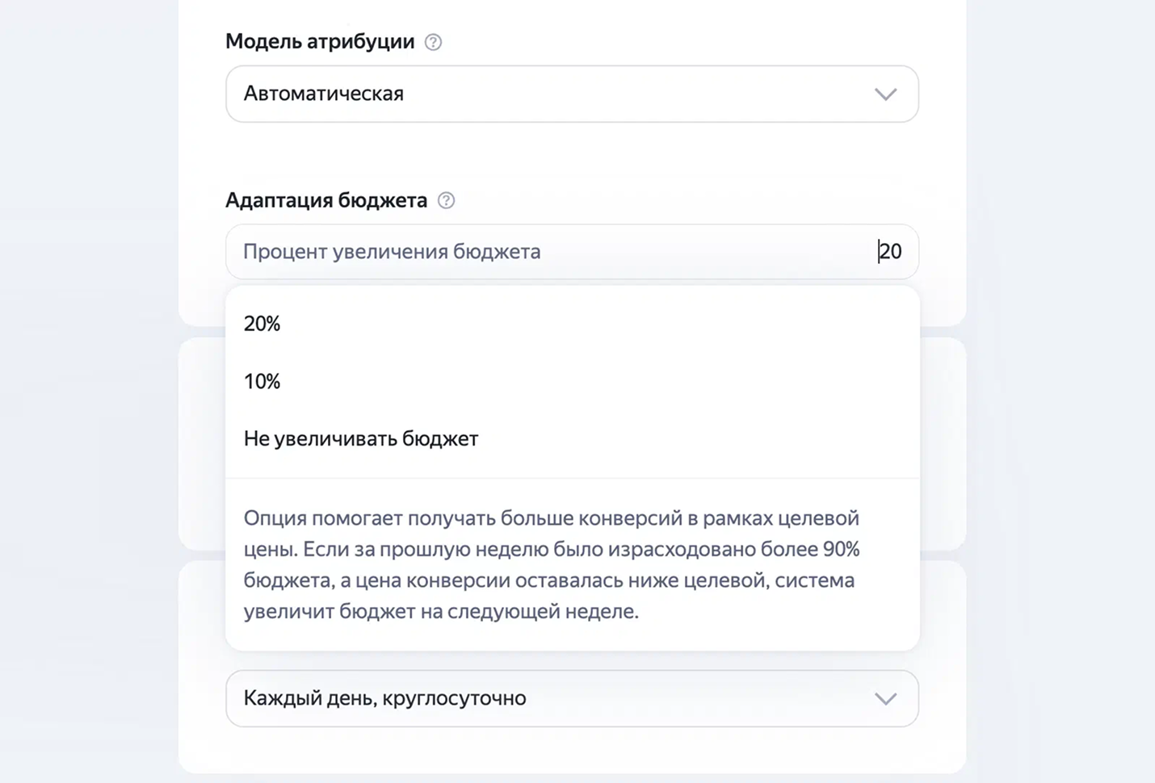
Task: Click the Адаптация бюджета heading label
Action: pos(326,200)
